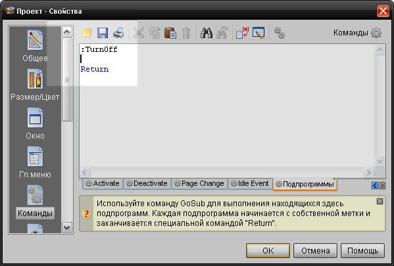Screen dimensions: 394x266
Task: Save script with the floppy disk icon
Action: (x=103, y=33)
